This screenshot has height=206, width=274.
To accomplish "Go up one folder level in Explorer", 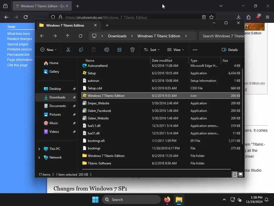I will point(68,36).
